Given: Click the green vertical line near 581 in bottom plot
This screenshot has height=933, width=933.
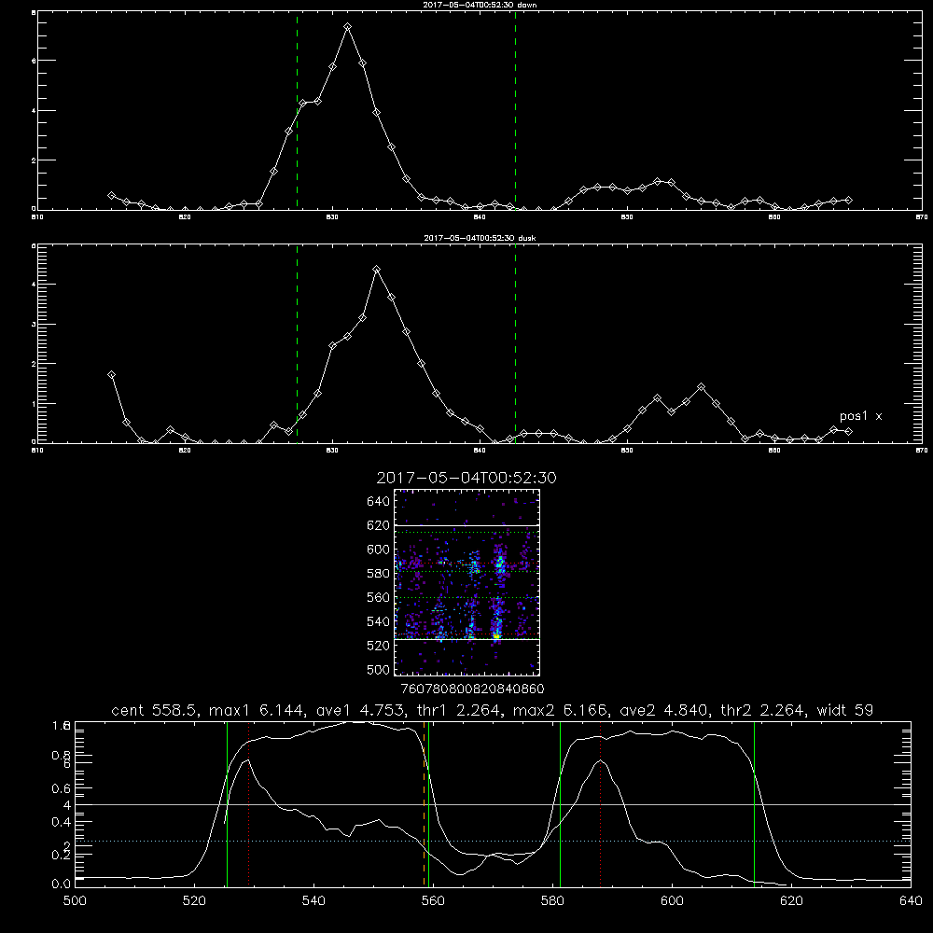Looking at the screenshot, I should point(560,804).
